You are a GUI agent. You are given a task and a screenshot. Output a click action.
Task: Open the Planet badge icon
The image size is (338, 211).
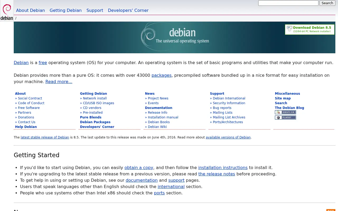285,118
